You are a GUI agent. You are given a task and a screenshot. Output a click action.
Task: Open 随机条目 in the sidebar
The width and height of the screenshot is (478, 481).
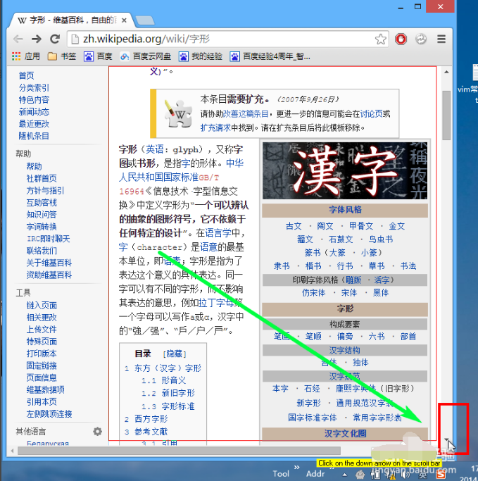point(34,136)
